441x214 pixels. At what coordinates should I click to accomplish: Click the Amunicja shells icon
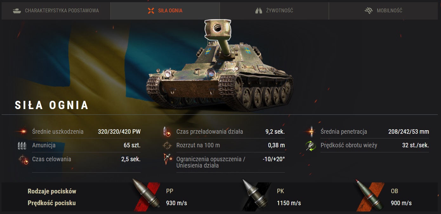pyautogui.click(x=22, y=145)
